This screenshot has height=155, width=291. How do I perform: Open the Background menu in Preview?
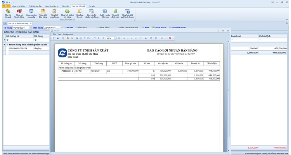click(x=68, y=34)
